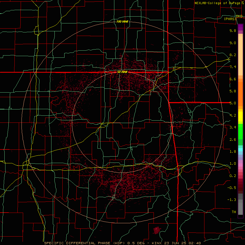Click the 5.8 value on the color scale
The width and height of the screenshot is (245, 245).
click(233, 91)
